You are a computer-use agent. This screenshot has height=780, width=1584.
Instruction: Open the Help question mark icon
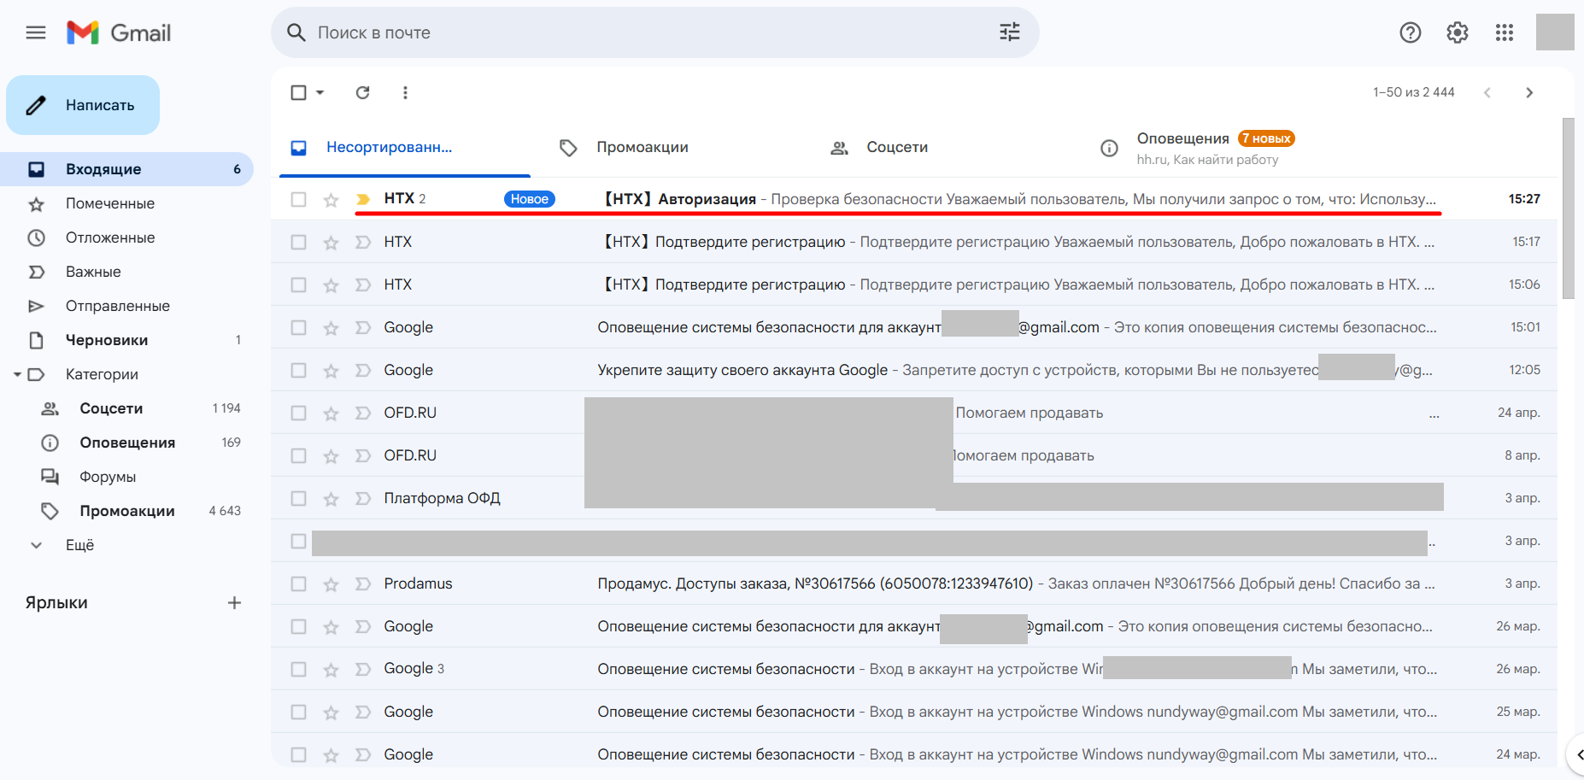click(1410, 32)
